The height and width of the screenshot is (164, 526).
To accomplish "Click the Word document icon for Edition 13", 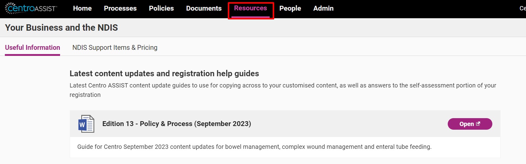I will [86, 124].
